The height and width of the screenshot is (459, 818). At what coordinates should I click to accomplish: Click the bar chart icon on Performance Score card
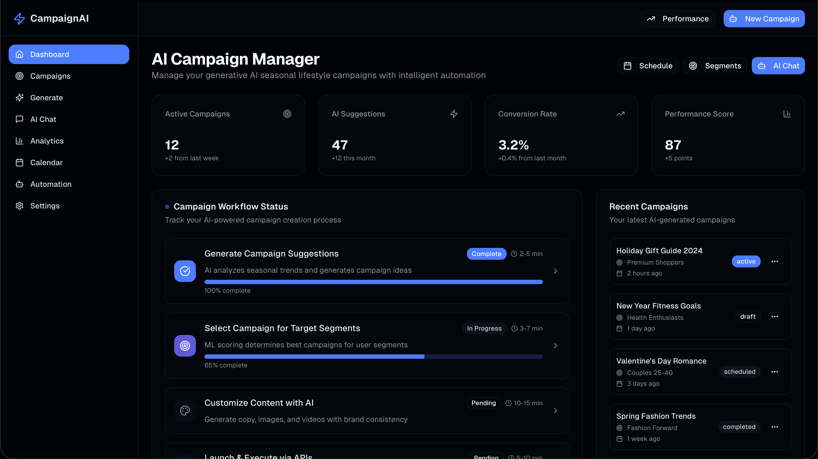click(787, 114)
